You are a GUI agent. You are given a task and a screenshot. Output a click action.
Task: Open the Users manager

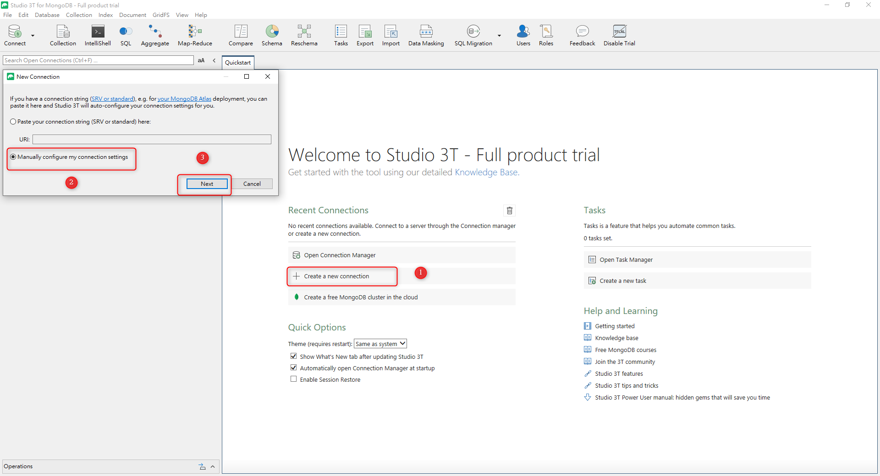pyautogui.click(x=523, y=35)
